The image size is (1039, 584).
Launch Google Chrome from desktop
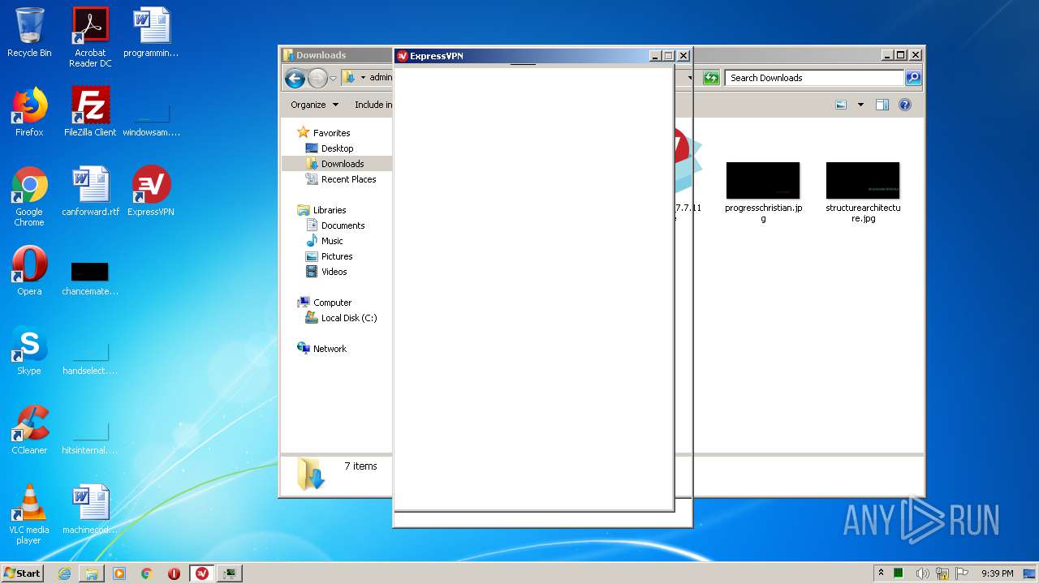[x=29, y=196]
